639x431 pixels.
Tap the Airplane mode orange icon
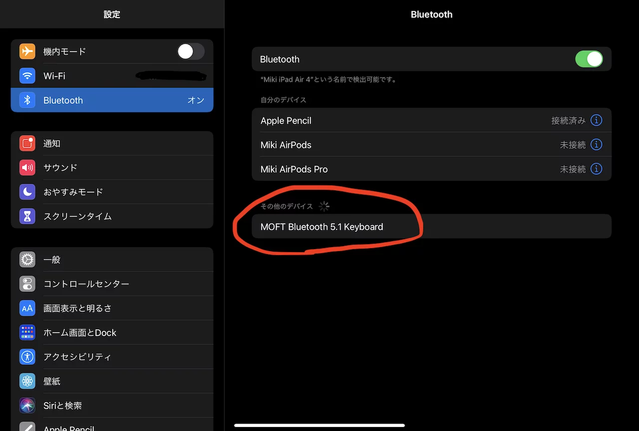27,51
